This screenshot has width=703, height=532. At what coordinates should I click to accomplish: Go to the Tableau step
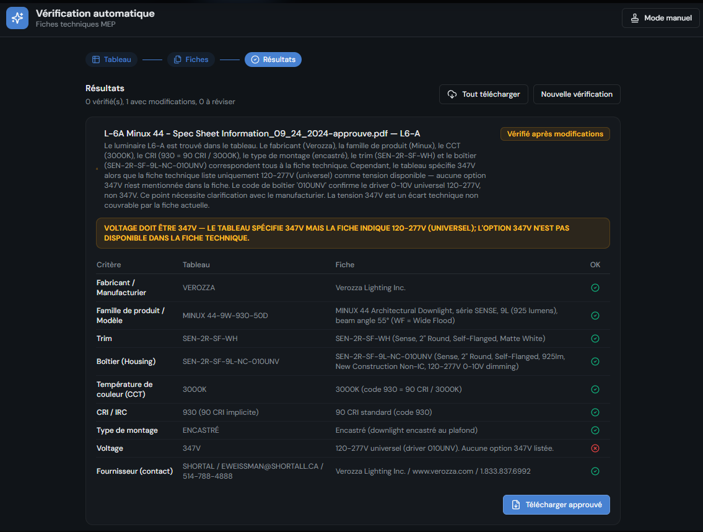tap(111, 60)
